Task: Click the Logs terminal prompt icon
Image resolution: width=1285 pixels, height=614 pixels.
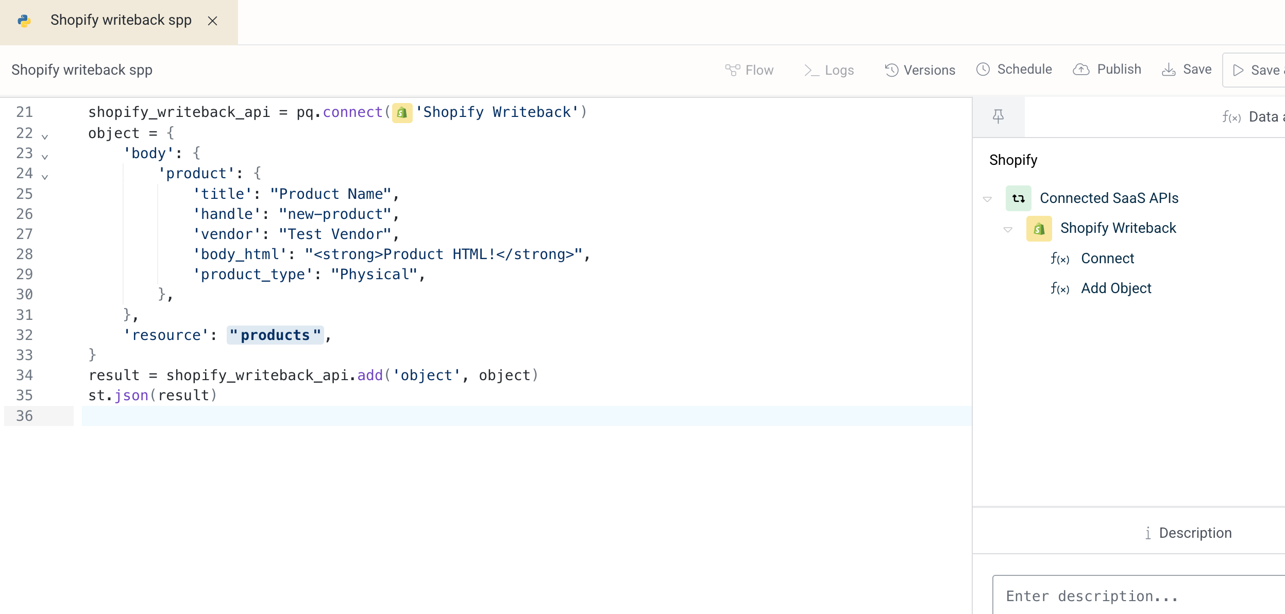Action: click(x=811, y=70)
